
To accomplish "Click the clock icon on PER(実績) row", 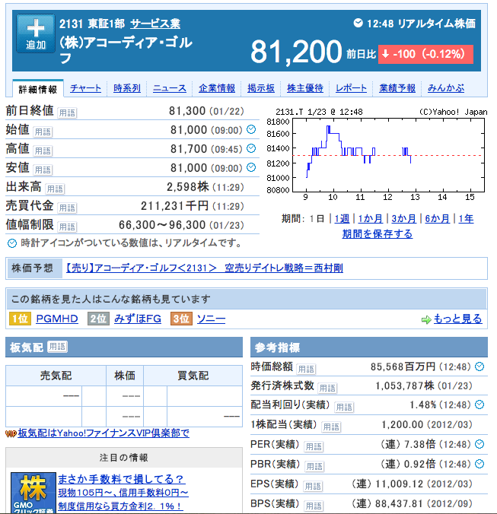I will click(x=479, y=444).
